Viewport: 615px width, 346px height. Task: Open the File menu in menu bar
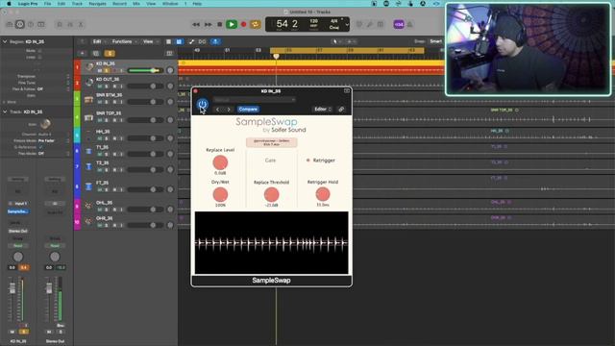pos(47,4)
